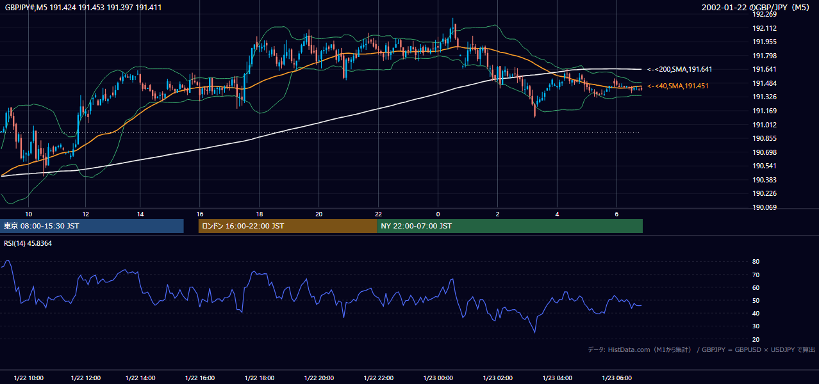819x384 pixels.
Task: Click the RSI scale value 80
Action: [756, 262]
